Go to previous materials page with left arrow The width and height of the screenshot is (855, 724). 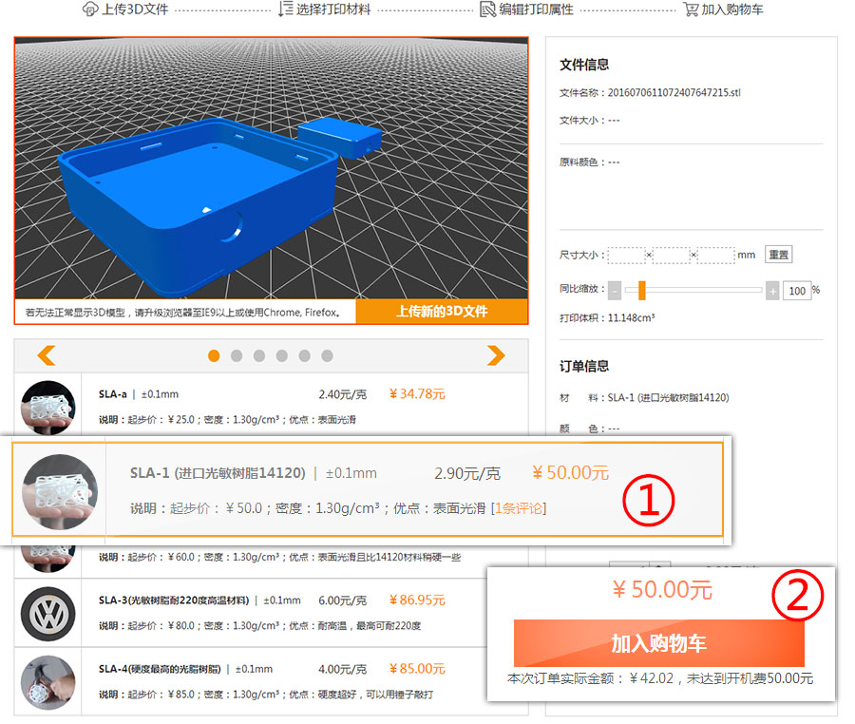click(46, 355)
